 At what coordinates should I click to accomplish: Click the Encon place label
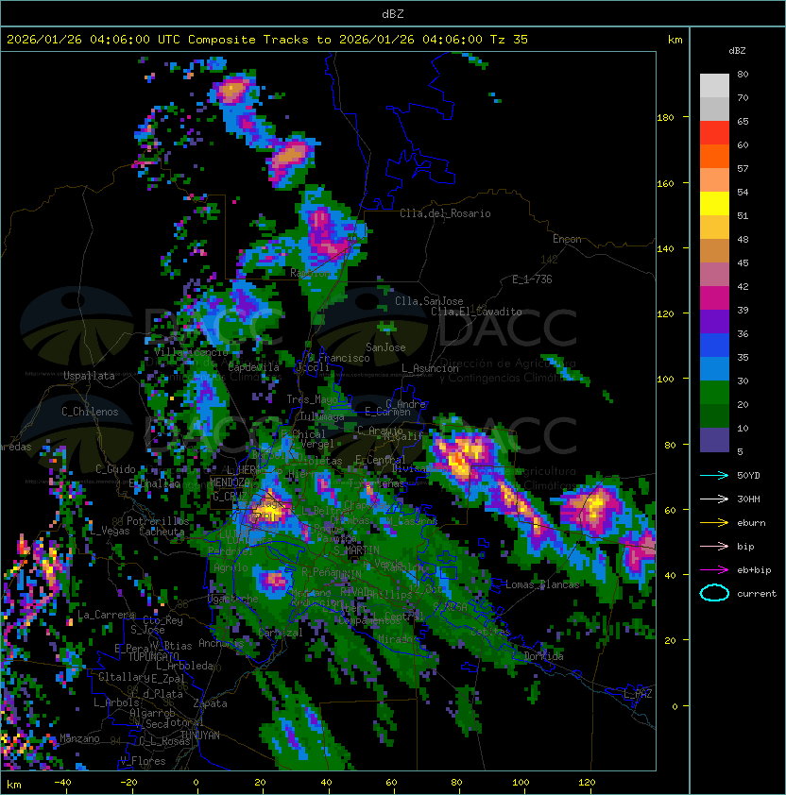(x=567, y=239)
